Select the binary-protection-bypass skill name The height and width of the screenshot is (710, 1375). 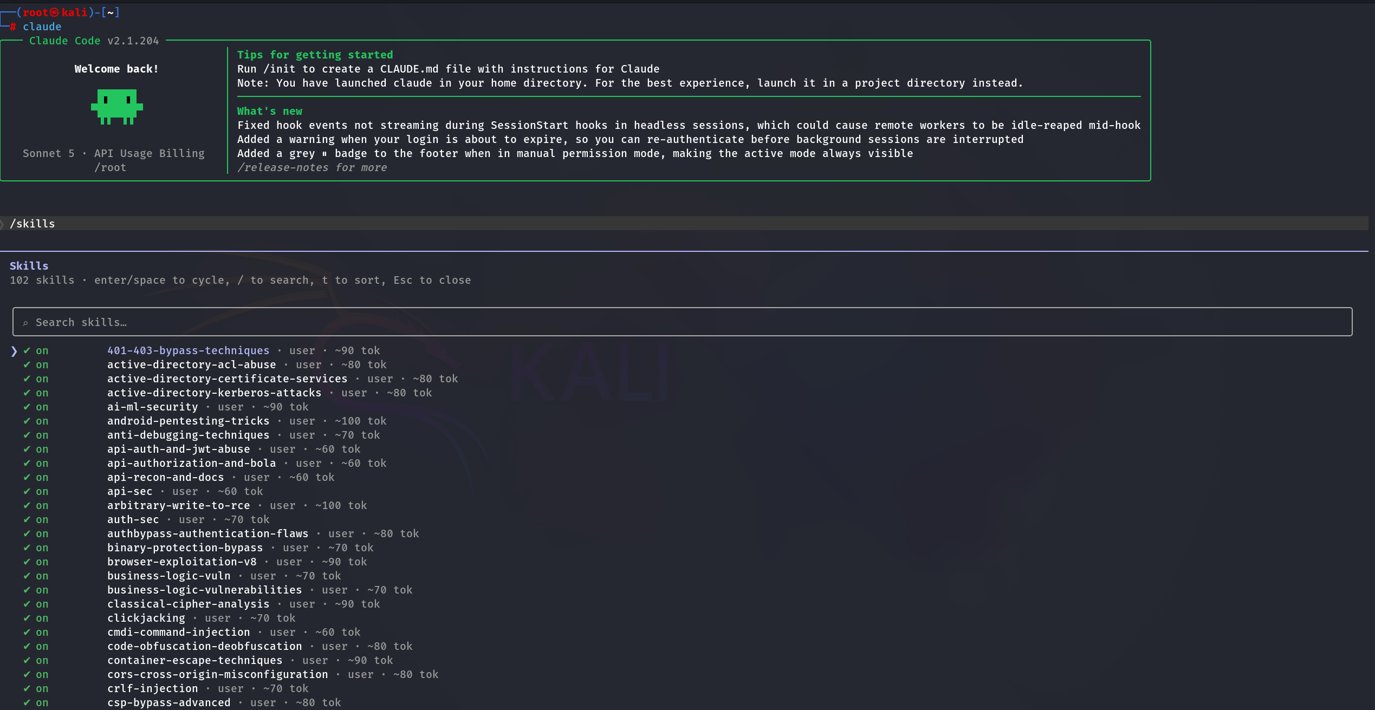click(185, 548)
